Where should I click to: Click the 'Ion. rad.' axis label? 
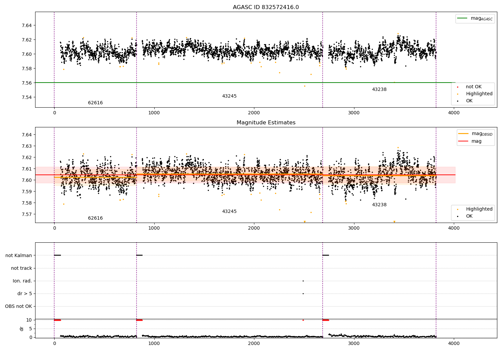point(22,281)
